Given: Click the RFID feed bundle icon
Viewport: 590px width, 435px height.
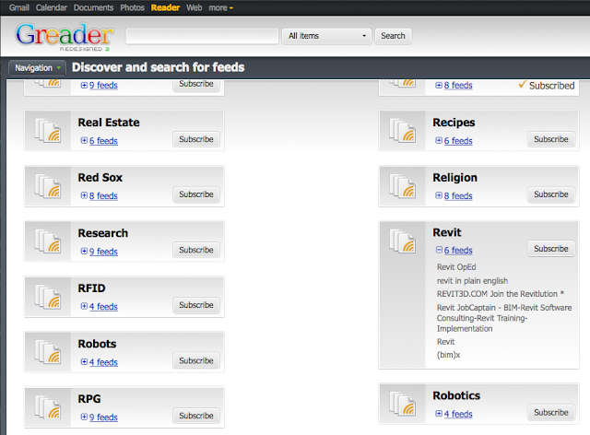Looking at the screenshot, I should [x=48, y=297].
